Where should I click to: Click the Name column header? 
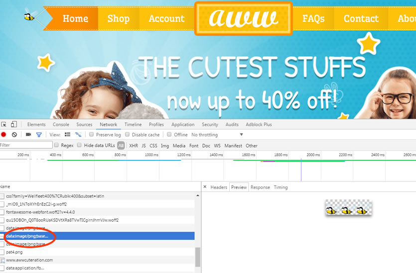[x=100, y=186]
